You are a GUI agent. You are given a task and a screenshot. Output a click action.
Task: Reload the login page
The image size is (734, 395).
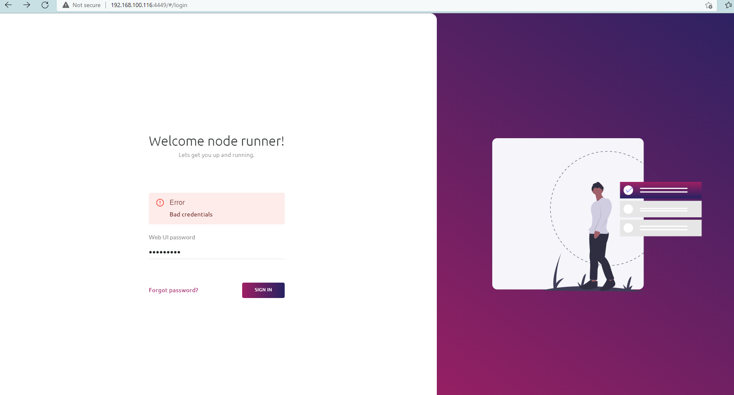point(45,5)
